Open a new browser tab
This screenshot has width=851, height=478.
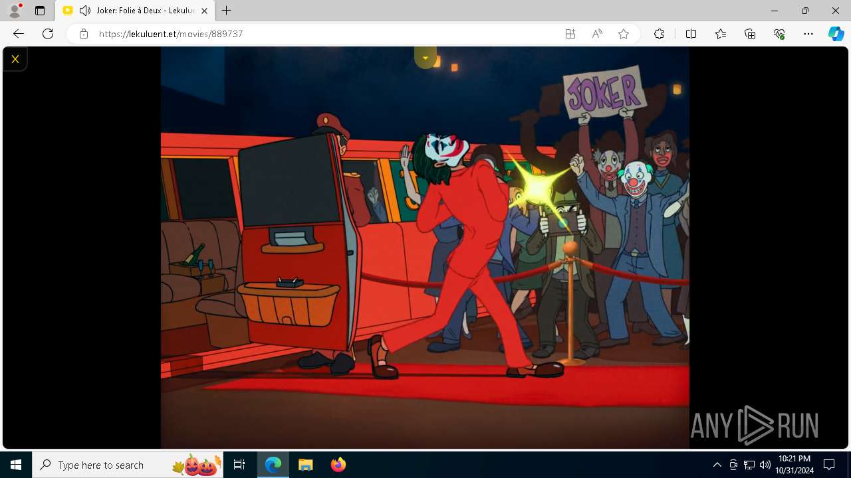[227, 11]
